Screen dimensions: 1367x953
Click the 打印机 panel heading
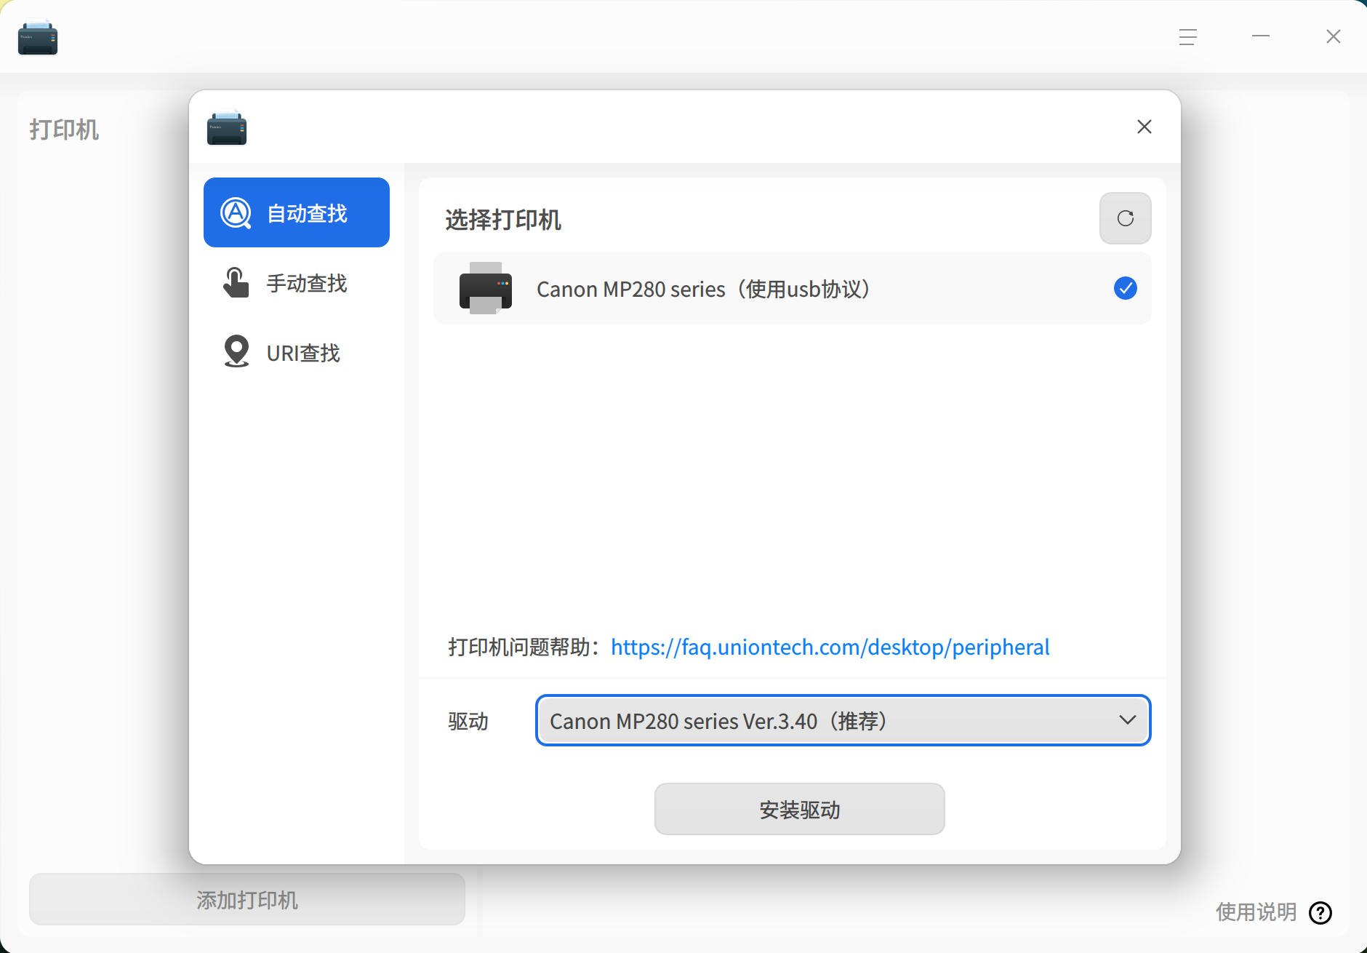tap(64, 129)
